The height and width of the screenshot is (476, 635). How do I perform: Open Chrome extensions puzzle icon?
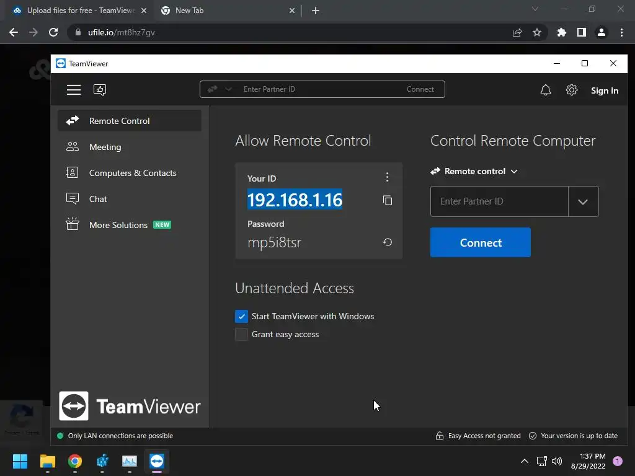click(562, 32)
